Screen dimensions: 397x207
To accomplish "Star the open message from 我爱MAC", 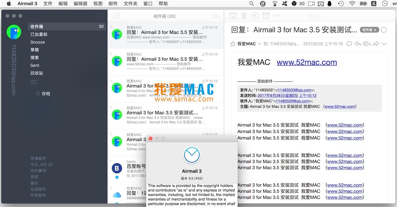I will (x=233, y=44).
